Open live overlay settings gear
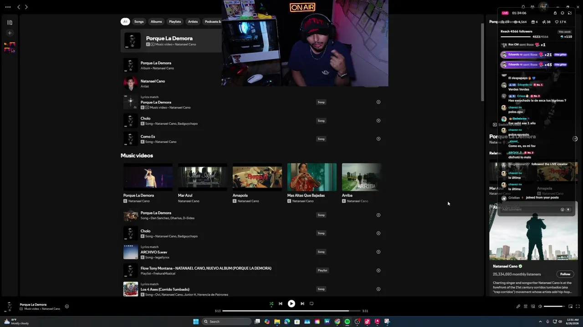This screenshot has width=583, height=327. 563,13
